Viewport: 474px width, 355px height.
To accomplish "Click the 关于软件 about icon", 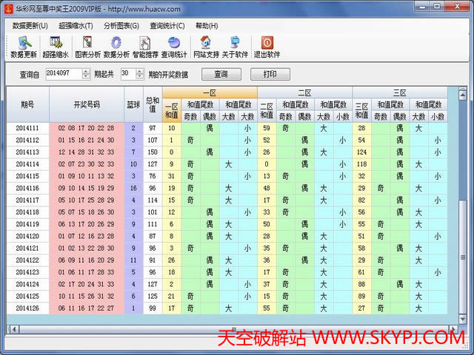I will click(235, 47).
